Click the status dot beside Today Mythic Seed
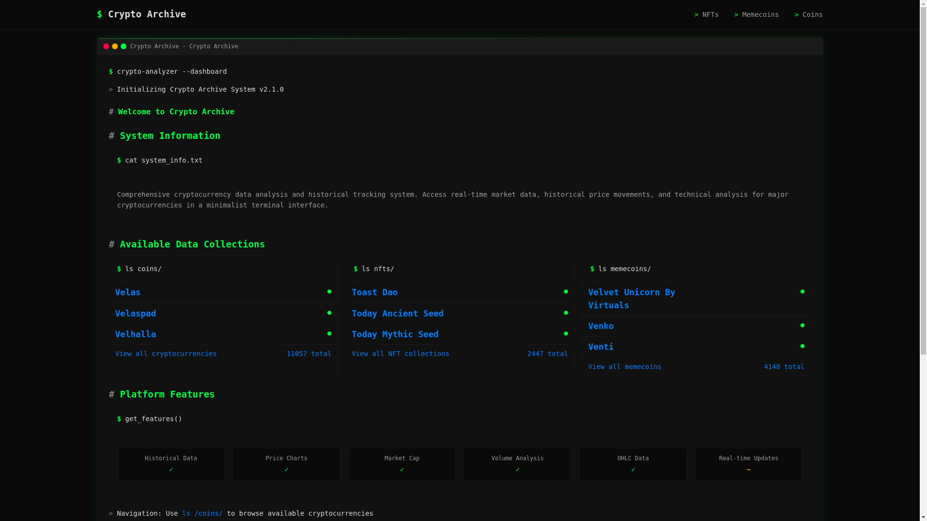This screenshot has height=521, width=927. coord(566,333)
